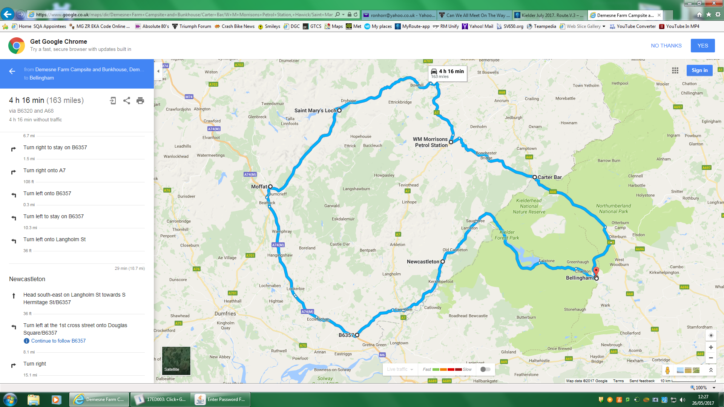The height and width of the screenshot is (407, 724).
Task: Open the Live traffic dropdown
Action: (x=400, y=369)
